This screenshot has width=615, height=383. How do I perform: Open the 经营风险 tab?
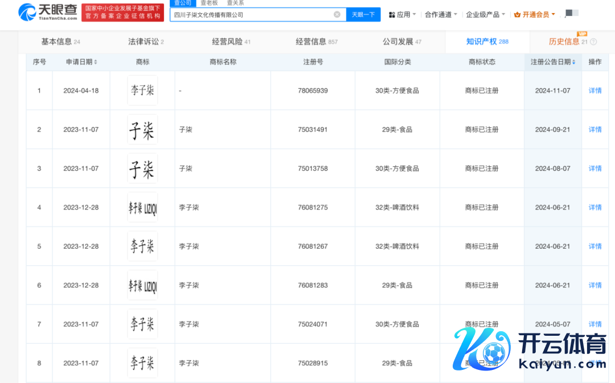[231, 42]
